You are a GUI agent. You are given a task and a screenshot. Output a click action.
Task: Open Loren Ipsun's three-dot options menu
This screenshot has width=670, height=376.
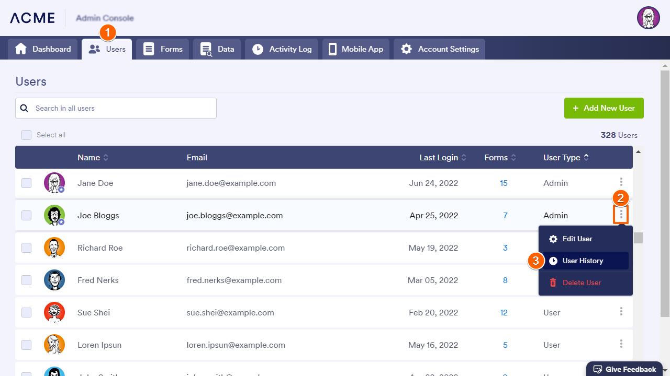click(621, 344)
